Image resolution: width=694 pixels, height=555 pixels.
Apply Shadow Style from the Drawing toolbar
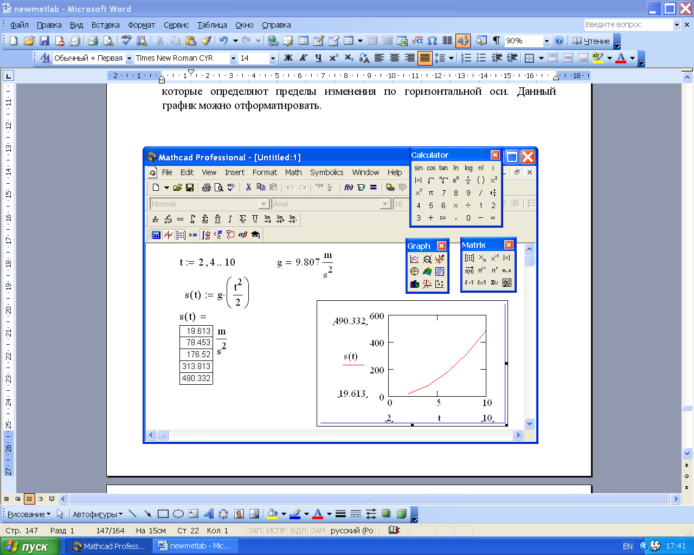pyautogui.click(x=386, y=514)
